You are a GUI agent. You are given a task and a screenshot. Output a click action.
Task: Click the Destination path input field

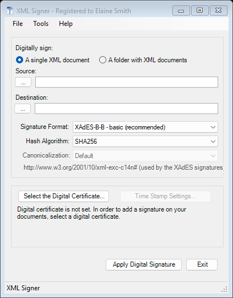point(126,109)
